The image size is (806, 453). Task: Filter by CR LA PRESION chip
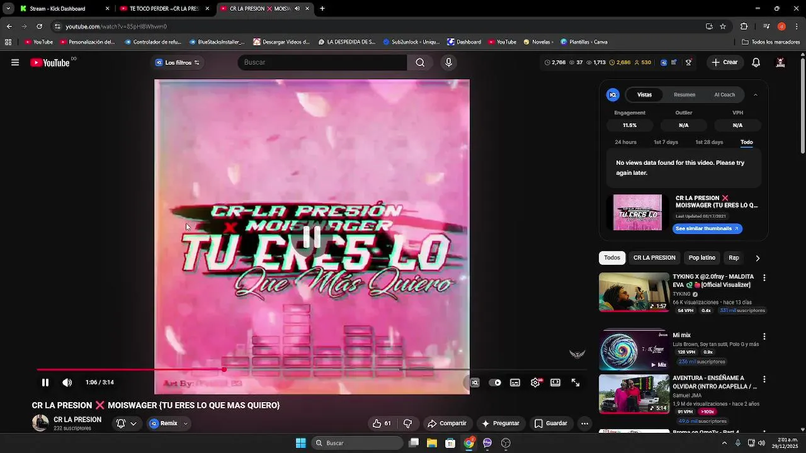point(654,258)
